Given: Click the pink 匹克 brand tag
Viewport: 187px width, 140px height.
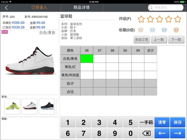Looking at the screenshot, I should (x=5, y=32).
